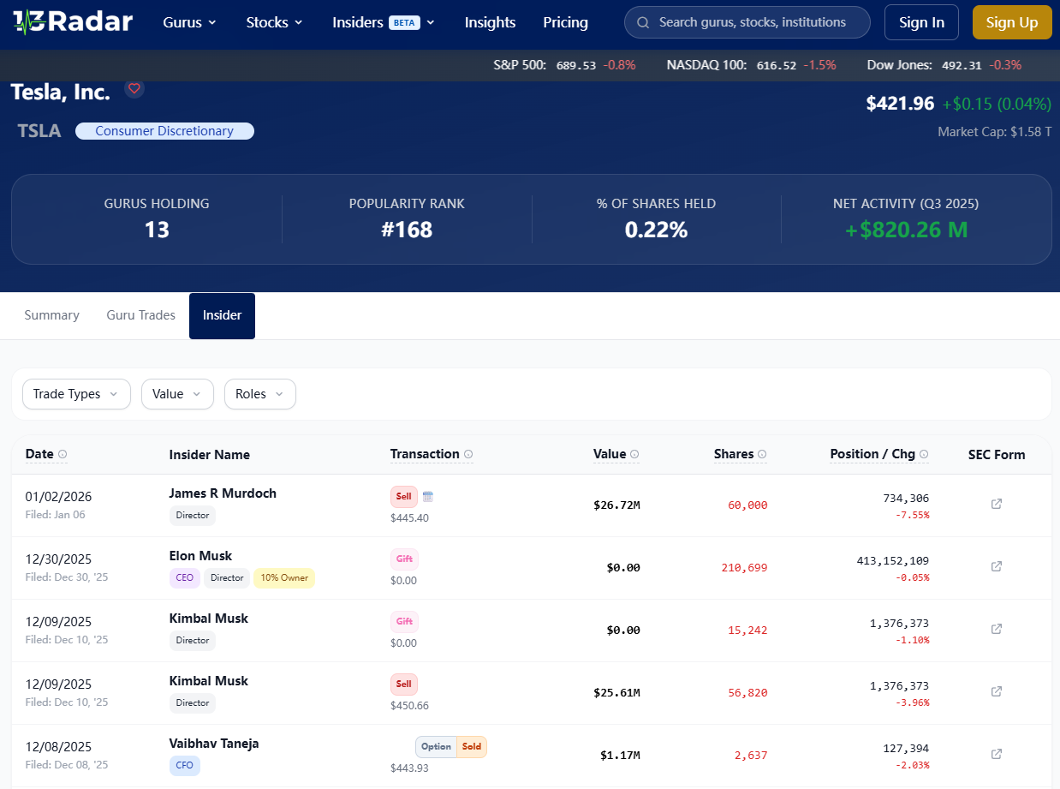This screenshot has height=789, width=1060.
Task: Click the 01/02/2026 date cell
Action: [x=58, y=496]
